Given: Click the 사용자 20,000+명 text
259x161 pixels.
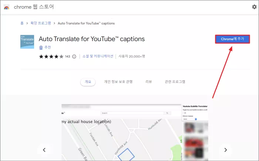Looking at the screenshot, I should (x=132, y=56).
